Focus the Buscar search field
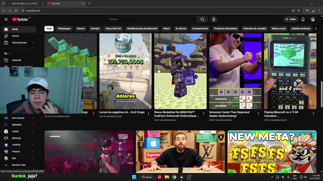The image size is (323, 181). click(x=152, y=19)
